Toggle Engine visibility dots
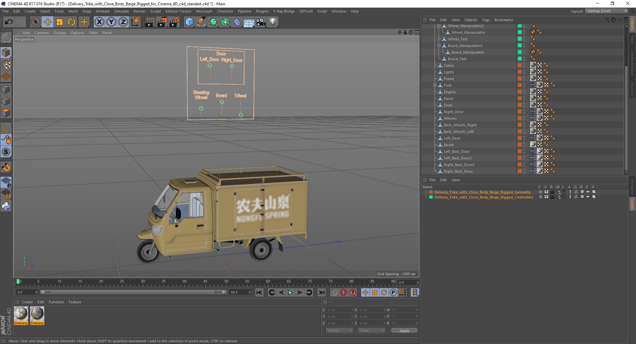Image resolution: width=636 pixels, height=344 pixels. click(524, 92)
